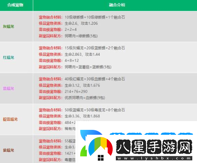Click the 融合介绍 column header
This screenshot has width=197, height=163.
pos(117,5)
